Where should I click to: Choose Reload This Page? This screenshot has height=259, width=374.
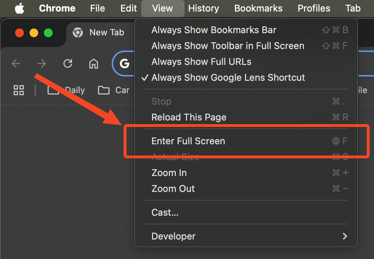(246, 117)
